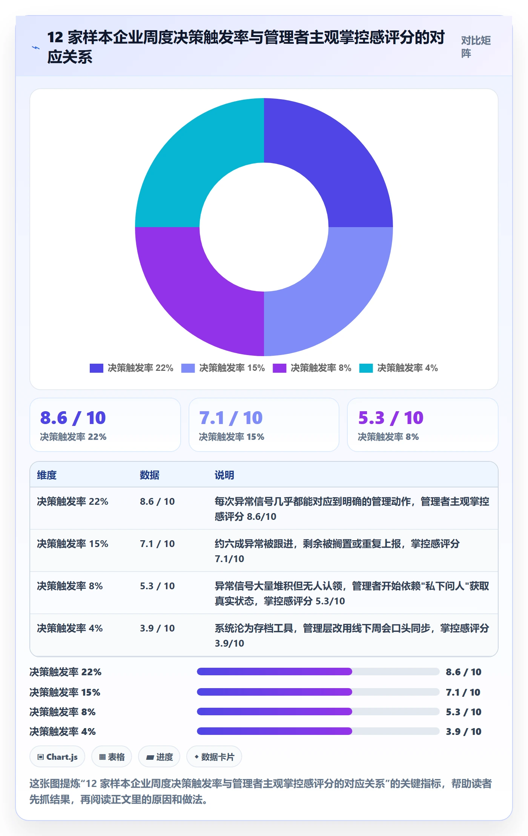Click the chart title starting 12 家样本企业

[x=246, y=47]
